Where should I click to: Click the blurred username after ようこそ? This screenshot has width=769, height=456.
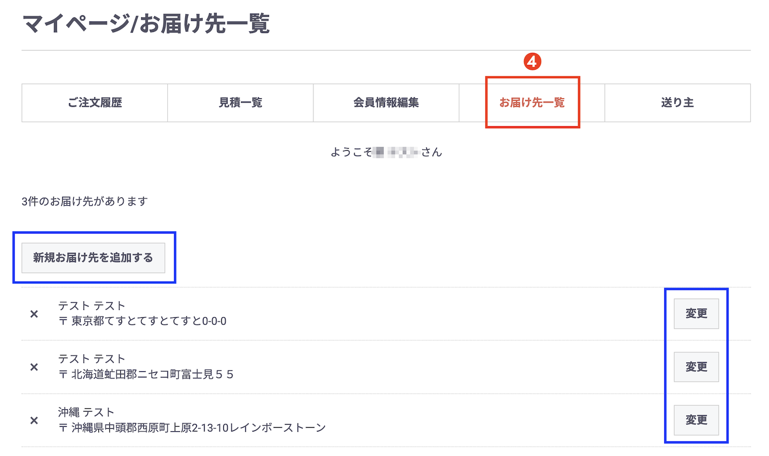(x=395, y=152)
